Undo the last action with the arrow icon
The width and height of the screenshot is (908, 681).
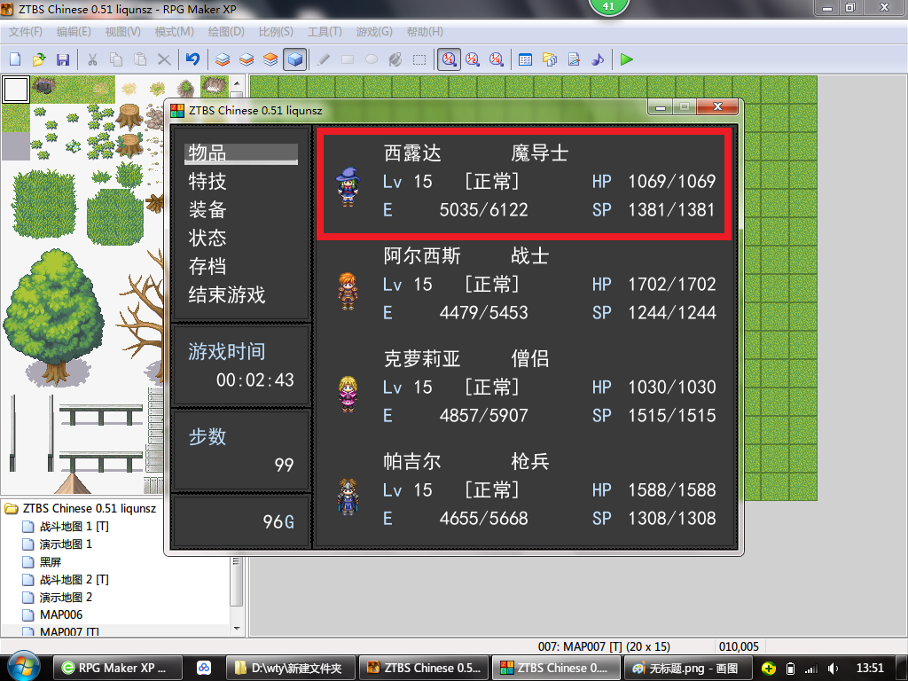192,59
